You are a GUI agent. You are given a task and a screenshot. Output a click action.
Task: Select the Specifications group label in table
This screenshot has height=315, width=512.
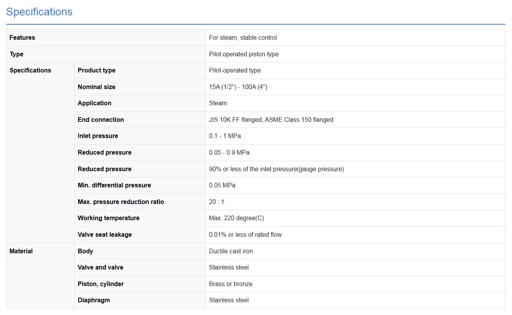coord(30,70)
